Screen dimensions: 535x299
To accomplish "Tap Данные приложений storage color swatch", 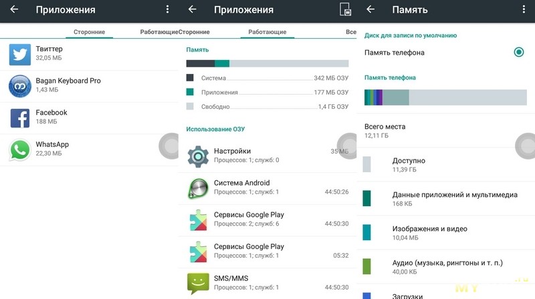I will [366, 198].
